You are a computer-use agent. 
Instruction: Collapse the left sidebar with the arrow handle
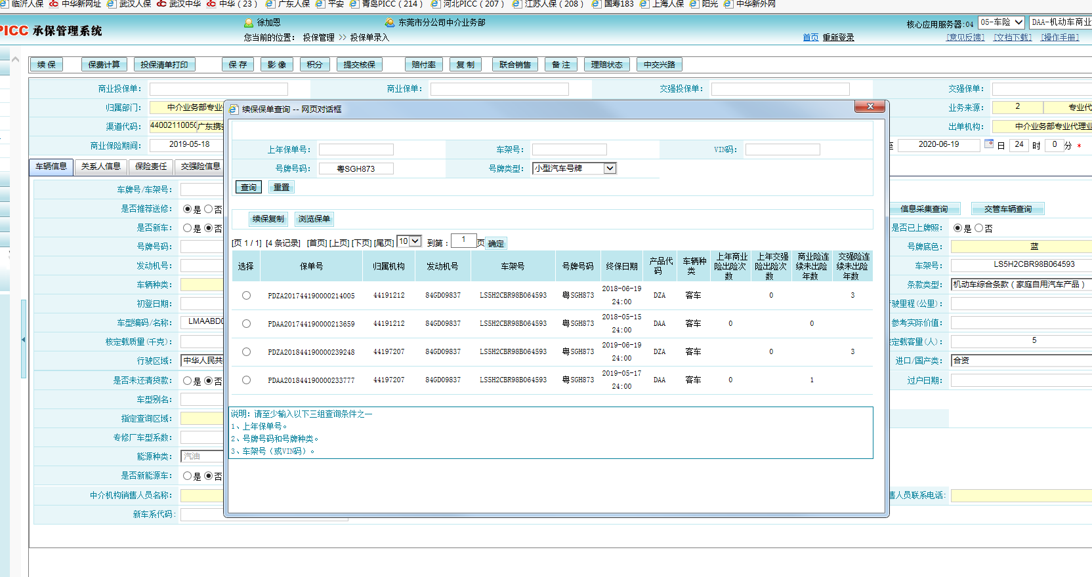(x=24, y=340)
